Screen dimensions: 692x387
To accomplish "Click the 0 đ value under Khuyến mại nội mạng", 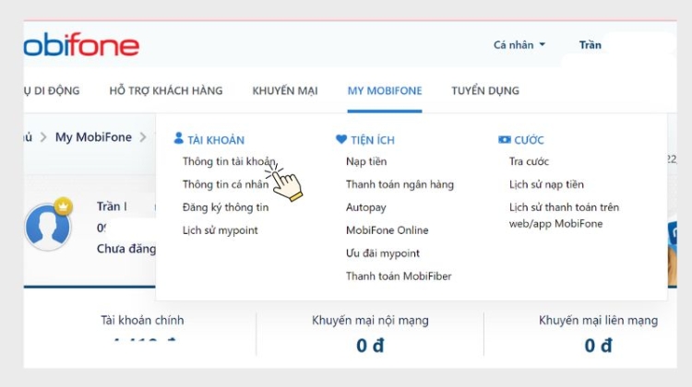I will pyautogui.click(x=370, y=346).
